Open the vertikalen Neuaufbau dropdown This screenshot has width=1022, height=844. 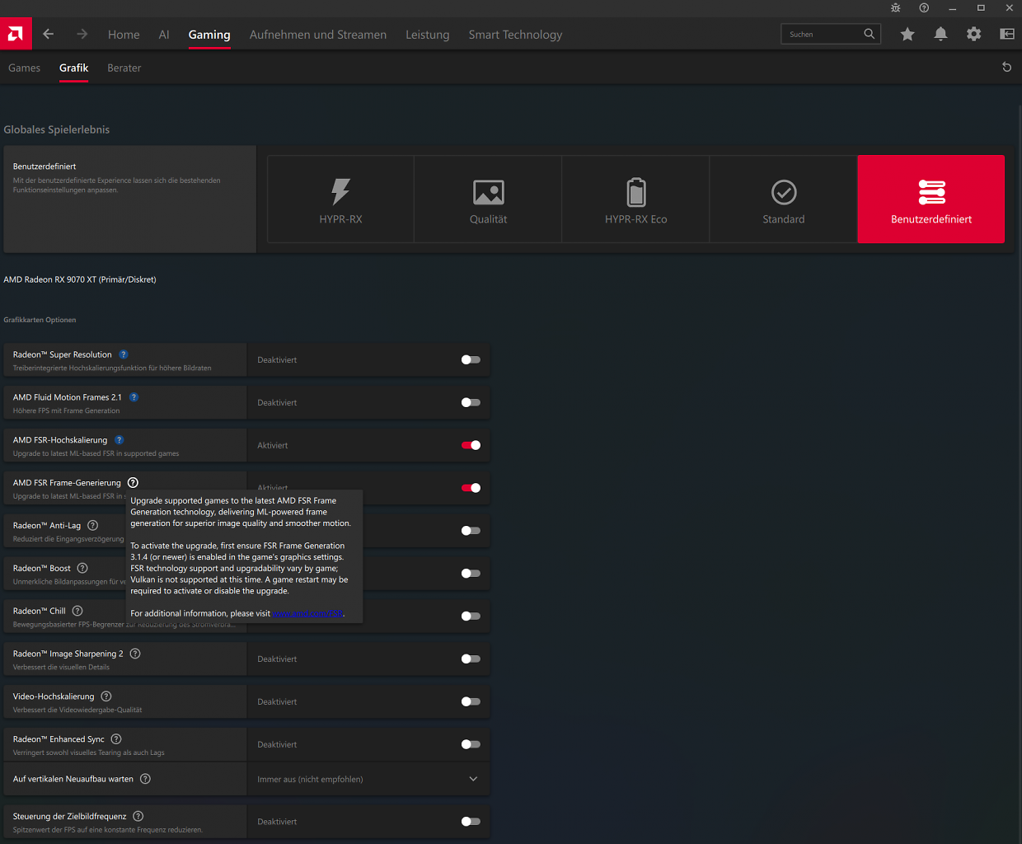368,779
